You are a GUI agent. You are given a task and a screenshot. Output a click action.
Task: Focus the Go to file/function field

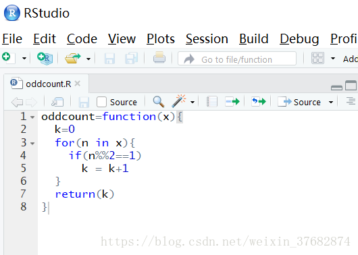237,59
